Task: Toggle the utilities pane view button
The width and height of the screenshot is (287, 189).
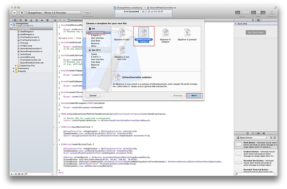Action: [263, 13]
